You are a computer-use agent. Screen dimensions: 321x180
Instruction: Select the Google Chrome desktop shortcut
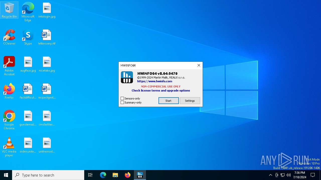pyautogui.click(x=9, y=120)
